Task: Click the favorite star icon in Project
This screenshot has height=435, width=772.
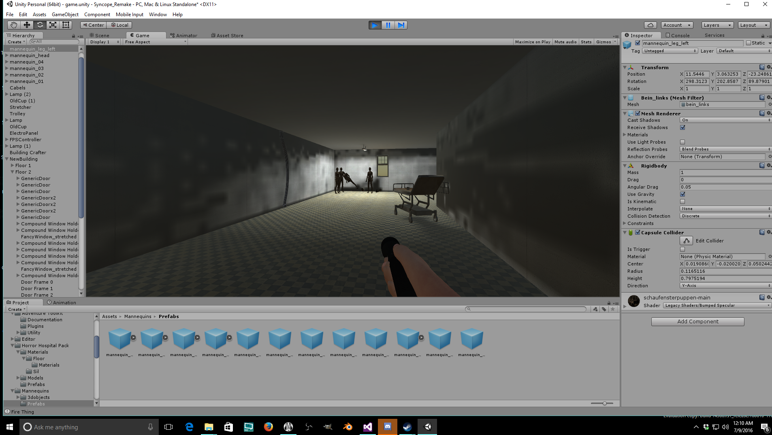Action: tap(613, 309)
